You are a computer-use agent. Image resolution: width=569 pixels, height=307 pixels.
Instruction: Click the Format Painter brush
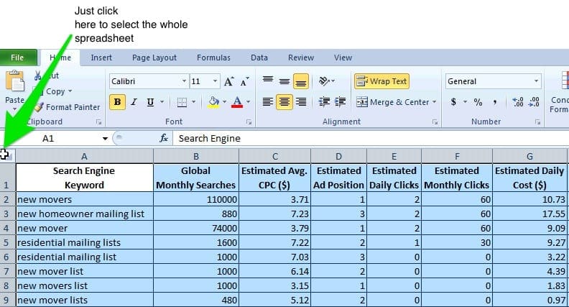40,107
